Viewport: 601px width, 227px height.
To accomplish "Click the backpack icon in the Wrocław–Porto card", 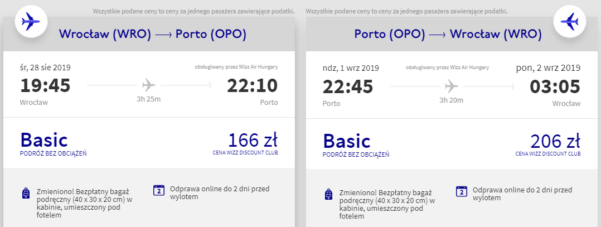I will (x=25, y=194).
